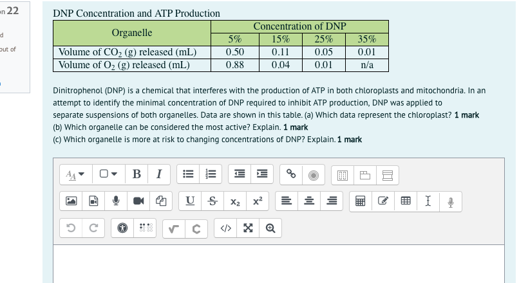The image size is (519, 283).
Task: Open the manage files icon
Action: (x=161, y=201)
